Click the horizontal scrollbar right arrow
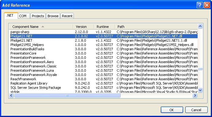 click(195, 96)
